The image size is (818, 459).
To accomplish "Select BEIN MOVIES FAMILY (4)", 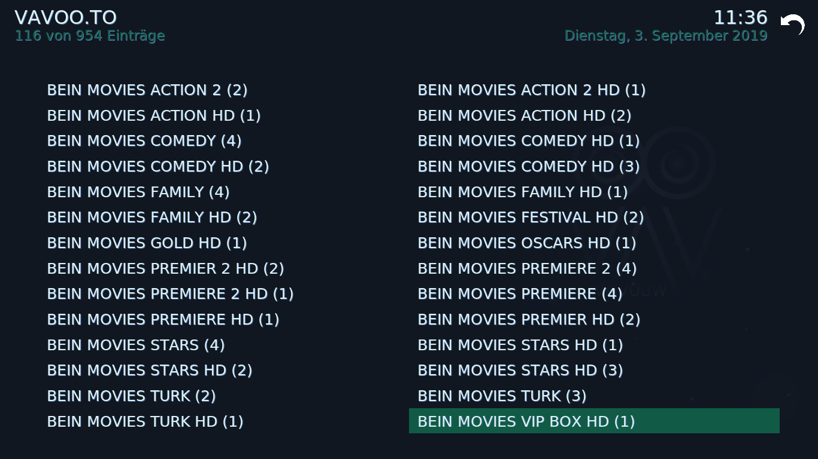I will (x=223, y=192).
